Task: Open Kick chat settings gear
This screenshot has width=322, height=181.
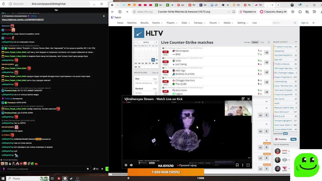Action: (x=102, y=169)
